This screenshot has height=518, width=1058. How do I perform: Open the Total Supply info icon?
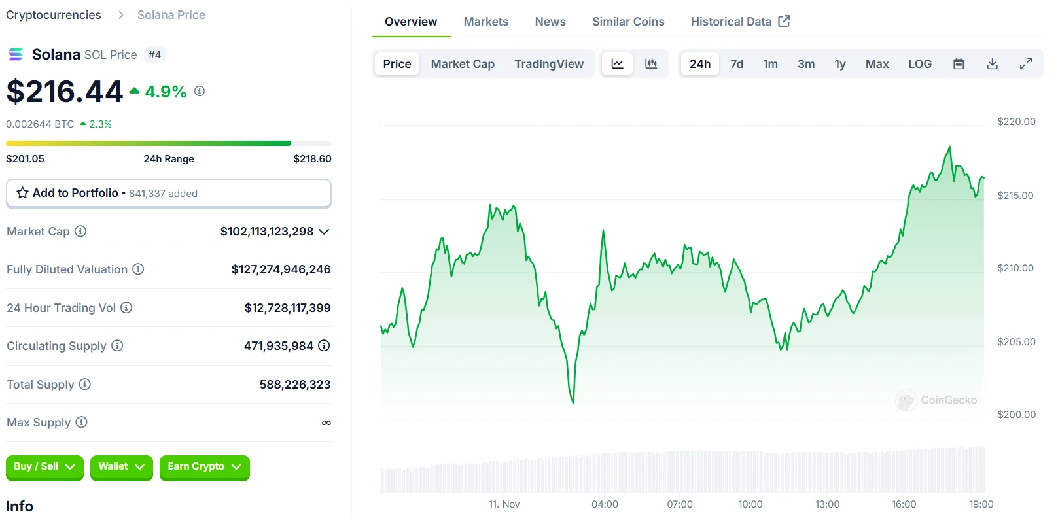pyautogui.click(x=85, y=384)
